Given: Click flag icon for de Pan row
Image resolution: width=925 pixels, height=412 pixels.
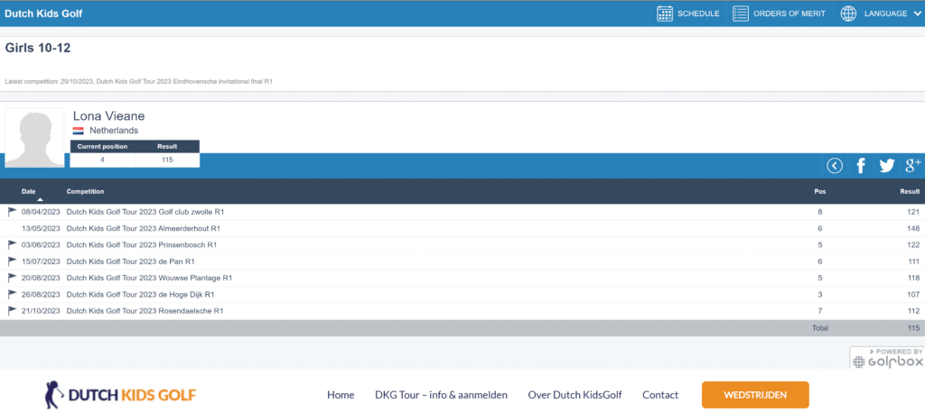Looking at the screenshot, I should tap(13, 261).
